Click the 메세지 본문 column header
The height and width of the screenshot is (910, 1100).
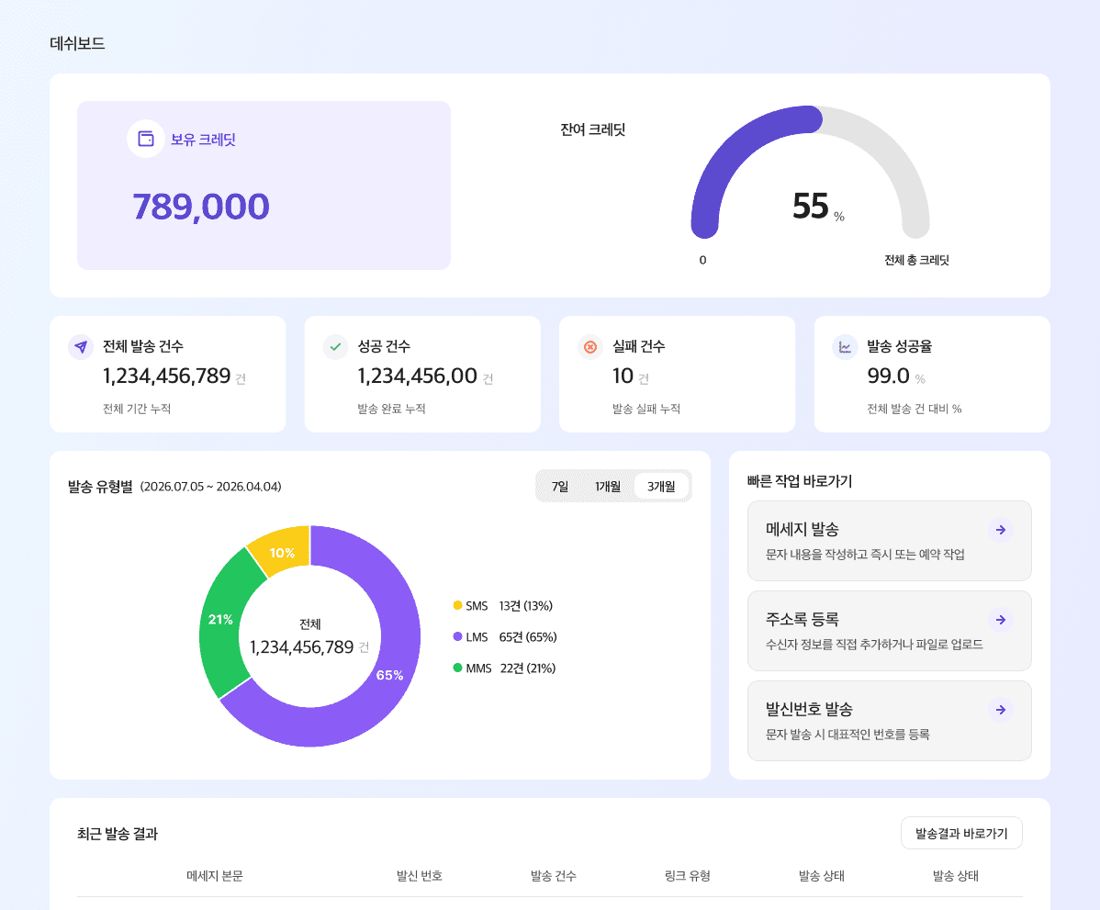[x=215, y=876]
